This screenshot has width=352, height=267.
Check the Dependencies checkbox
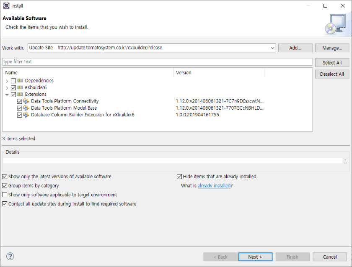[x=13, y=81]
